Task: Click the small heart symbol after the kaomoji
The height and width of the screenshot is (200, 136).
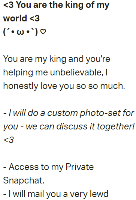Action: tap(43, 32)
